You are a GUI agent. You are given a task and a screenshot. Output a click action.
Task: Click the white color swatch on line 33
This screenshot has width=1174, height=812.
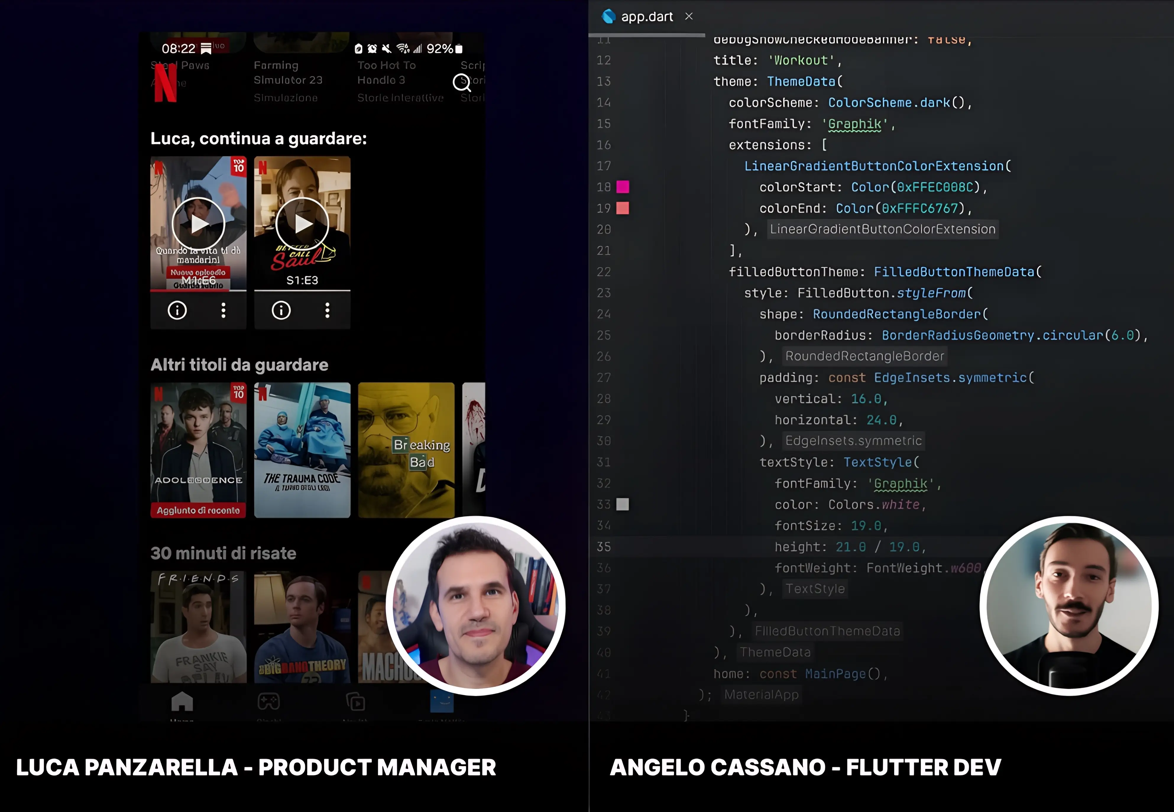[622, 504]
